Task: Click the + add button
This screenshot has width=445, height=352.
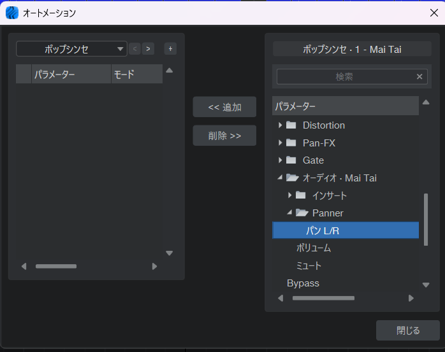Action: (170, 49)
